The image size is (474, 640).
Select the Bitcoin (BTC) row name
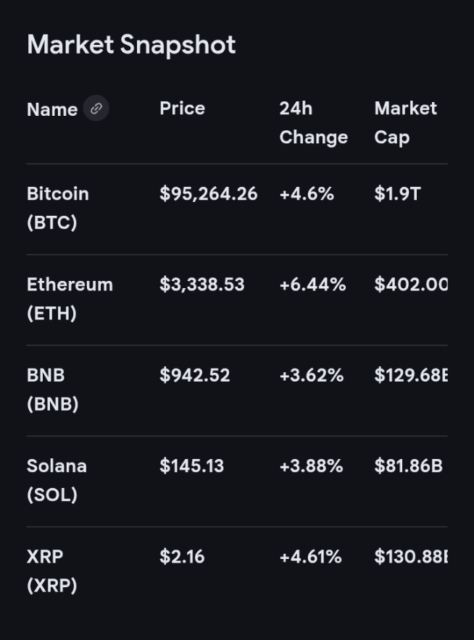pyautogui.click(x=58, y=208)
